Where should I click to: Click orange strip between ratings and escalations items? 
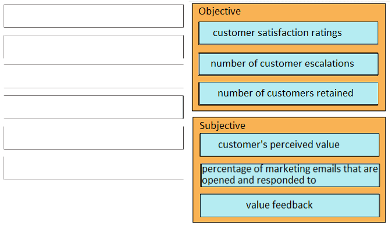coord(288,49)
